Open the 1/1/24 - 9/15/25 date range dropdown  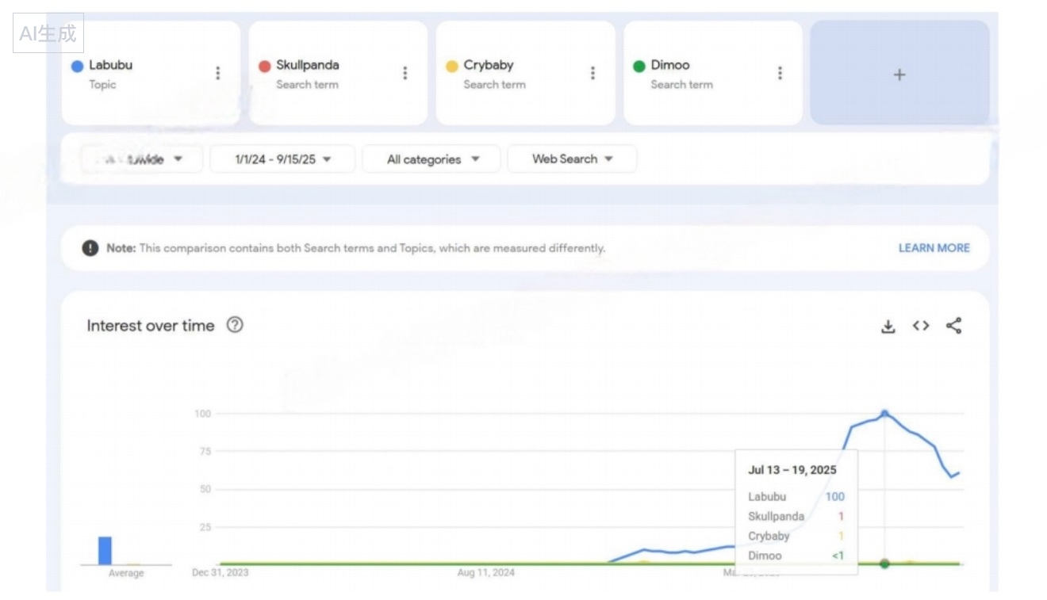[x=282, y=159]
